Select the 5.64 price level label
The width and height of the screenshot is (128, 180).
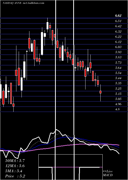coord(118,68)
